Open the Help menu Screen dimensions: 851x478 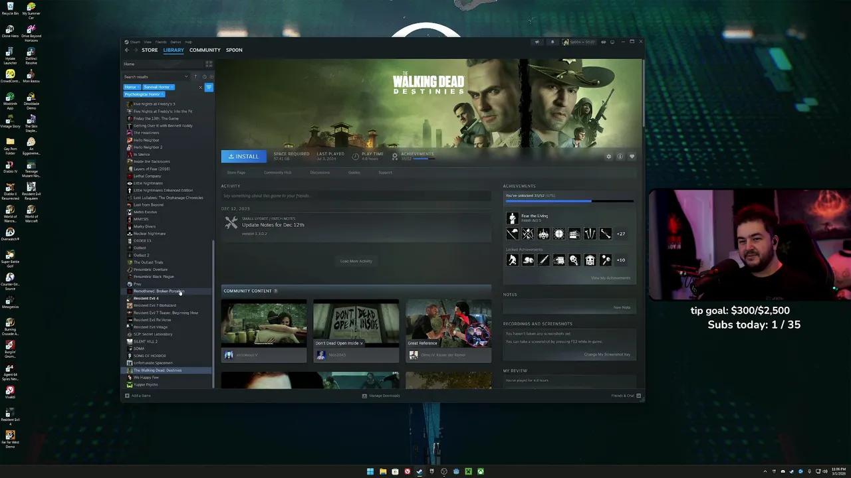pos(188,42)
